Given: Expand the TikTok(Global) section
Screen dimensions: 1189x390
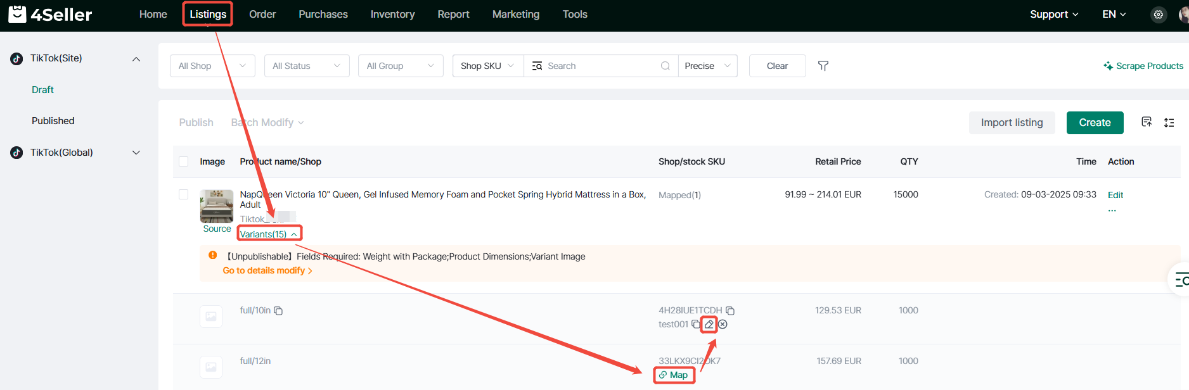Looking at the screenshot, I should (136, 153).
